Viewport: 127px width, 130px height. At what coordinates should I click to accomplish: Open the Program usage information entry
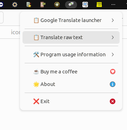coord(71,55)
